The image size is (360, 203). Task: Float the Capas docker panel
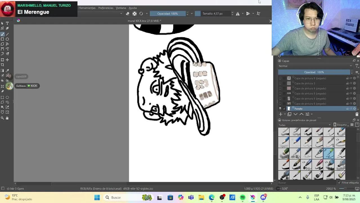point(354,61)
